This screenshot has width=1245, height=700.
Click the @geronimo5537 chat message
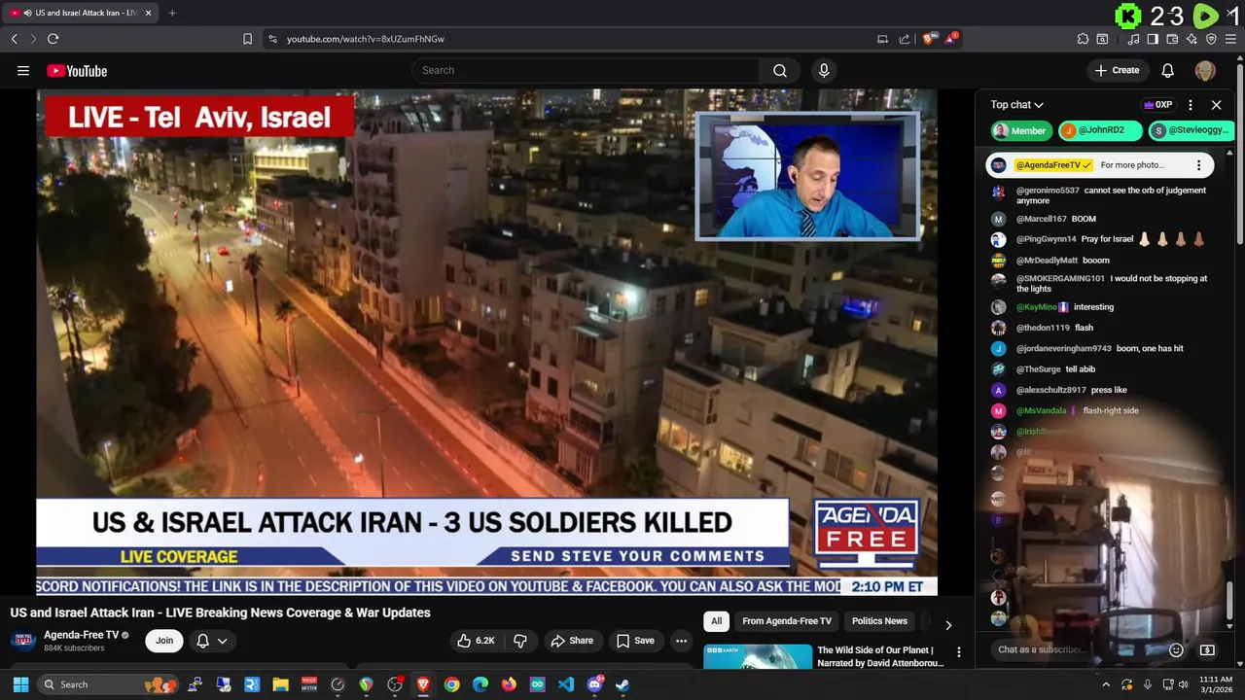coord(1104,195)
